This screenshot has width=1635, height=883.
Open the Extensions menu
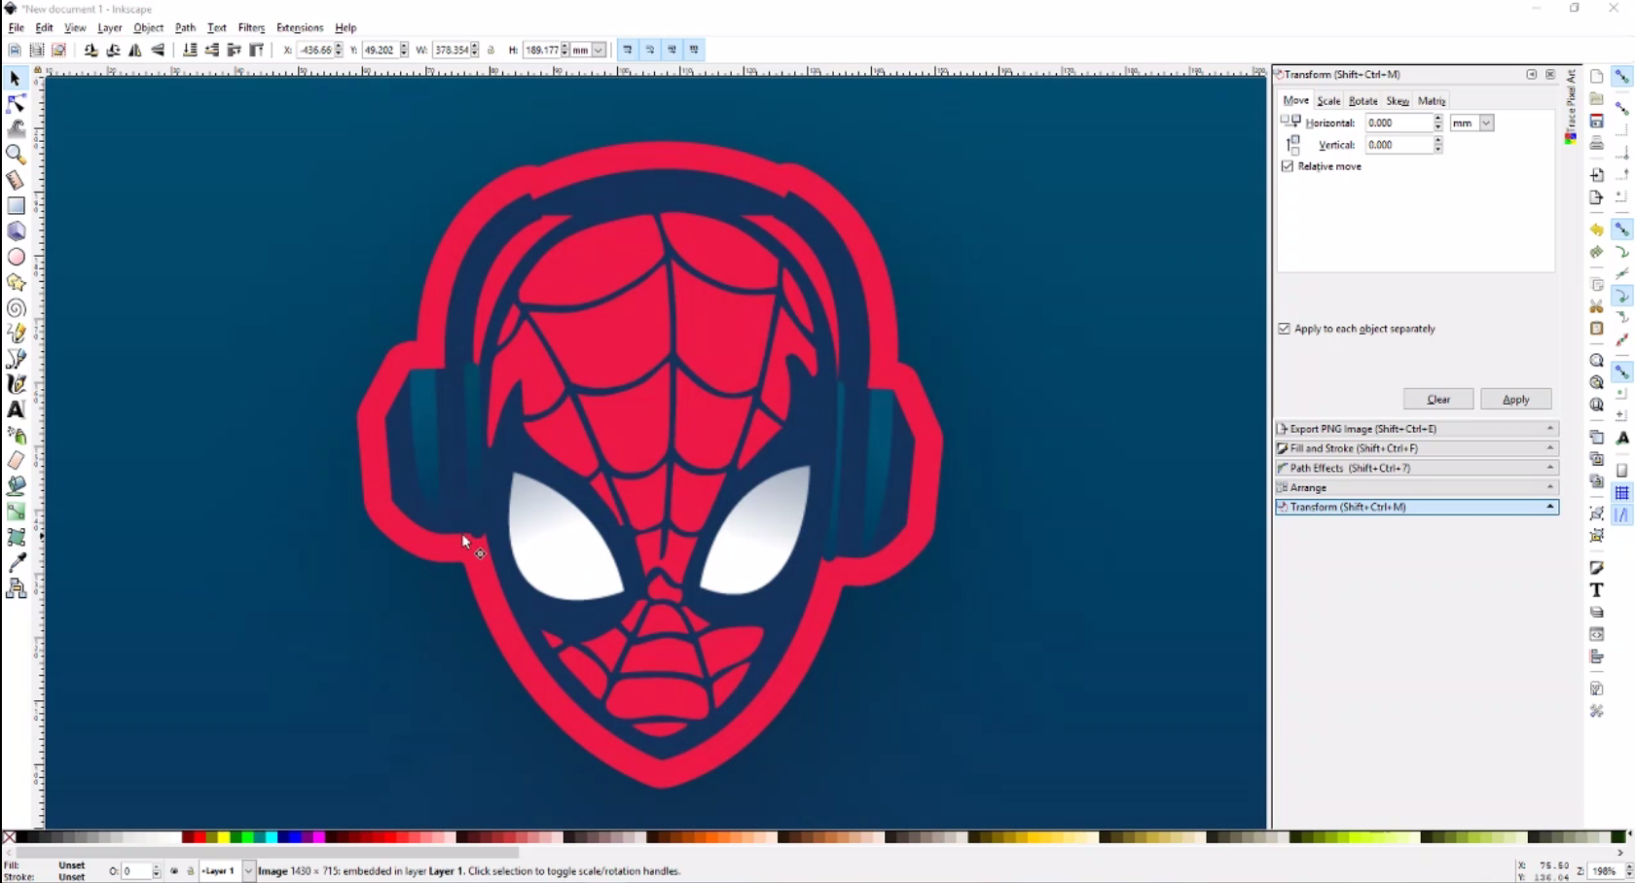click(299, 28)
